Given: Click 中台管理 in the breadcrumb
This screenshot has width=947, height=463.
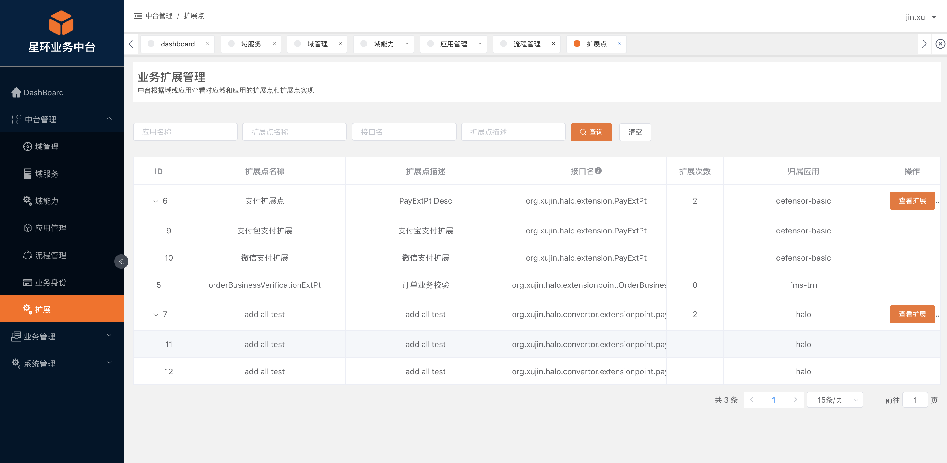Looking at the screenshot, I should [159, 16].
